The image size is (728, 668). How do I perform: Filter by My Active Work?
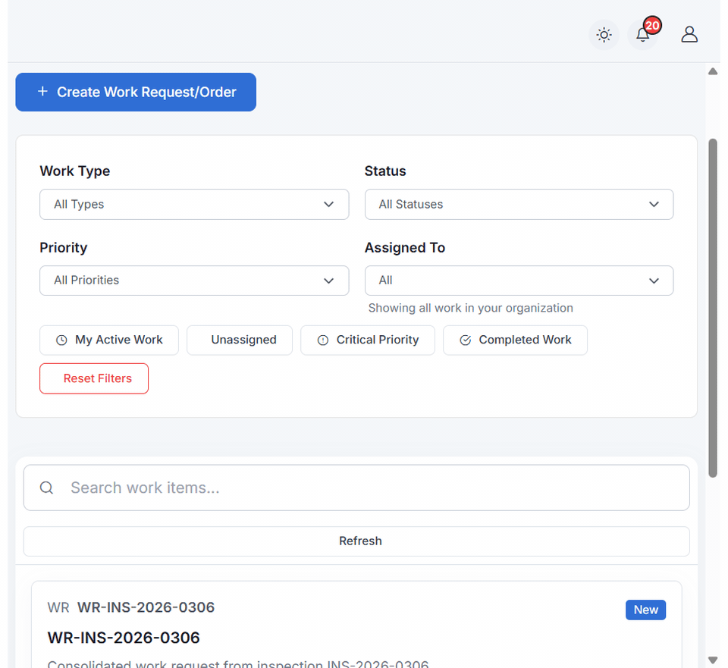[x=109, y=340]
